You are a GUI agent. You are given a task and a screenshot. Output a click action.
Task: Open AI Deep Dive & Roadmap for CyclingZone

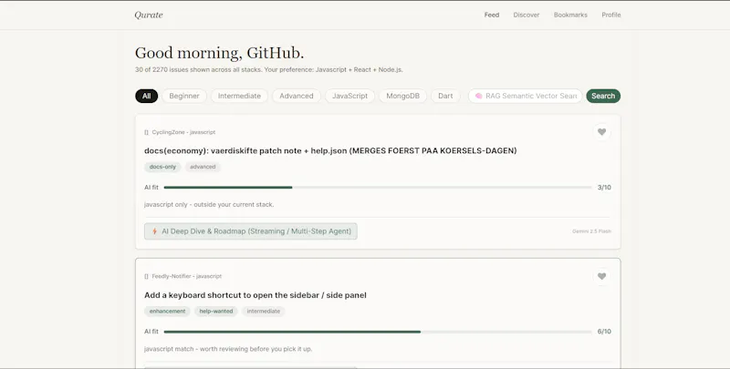250,231
